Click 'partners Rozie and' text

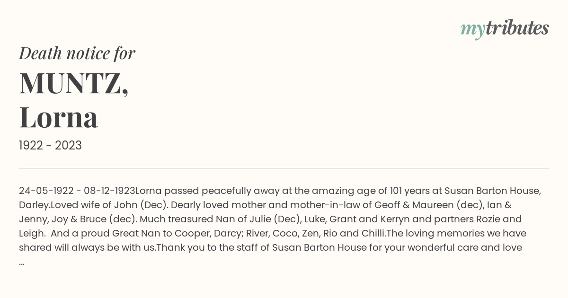(479, 219)
